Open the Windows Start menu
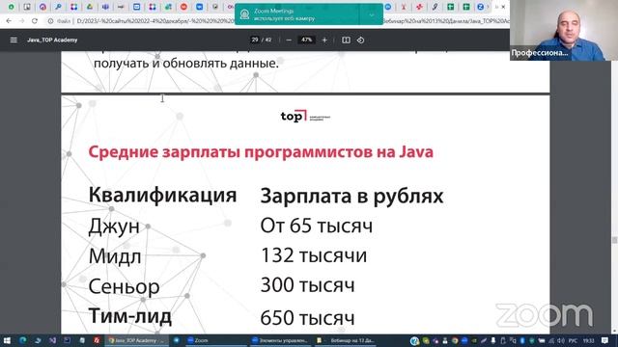Screen dimensions: 618x347 coord(7,340)
